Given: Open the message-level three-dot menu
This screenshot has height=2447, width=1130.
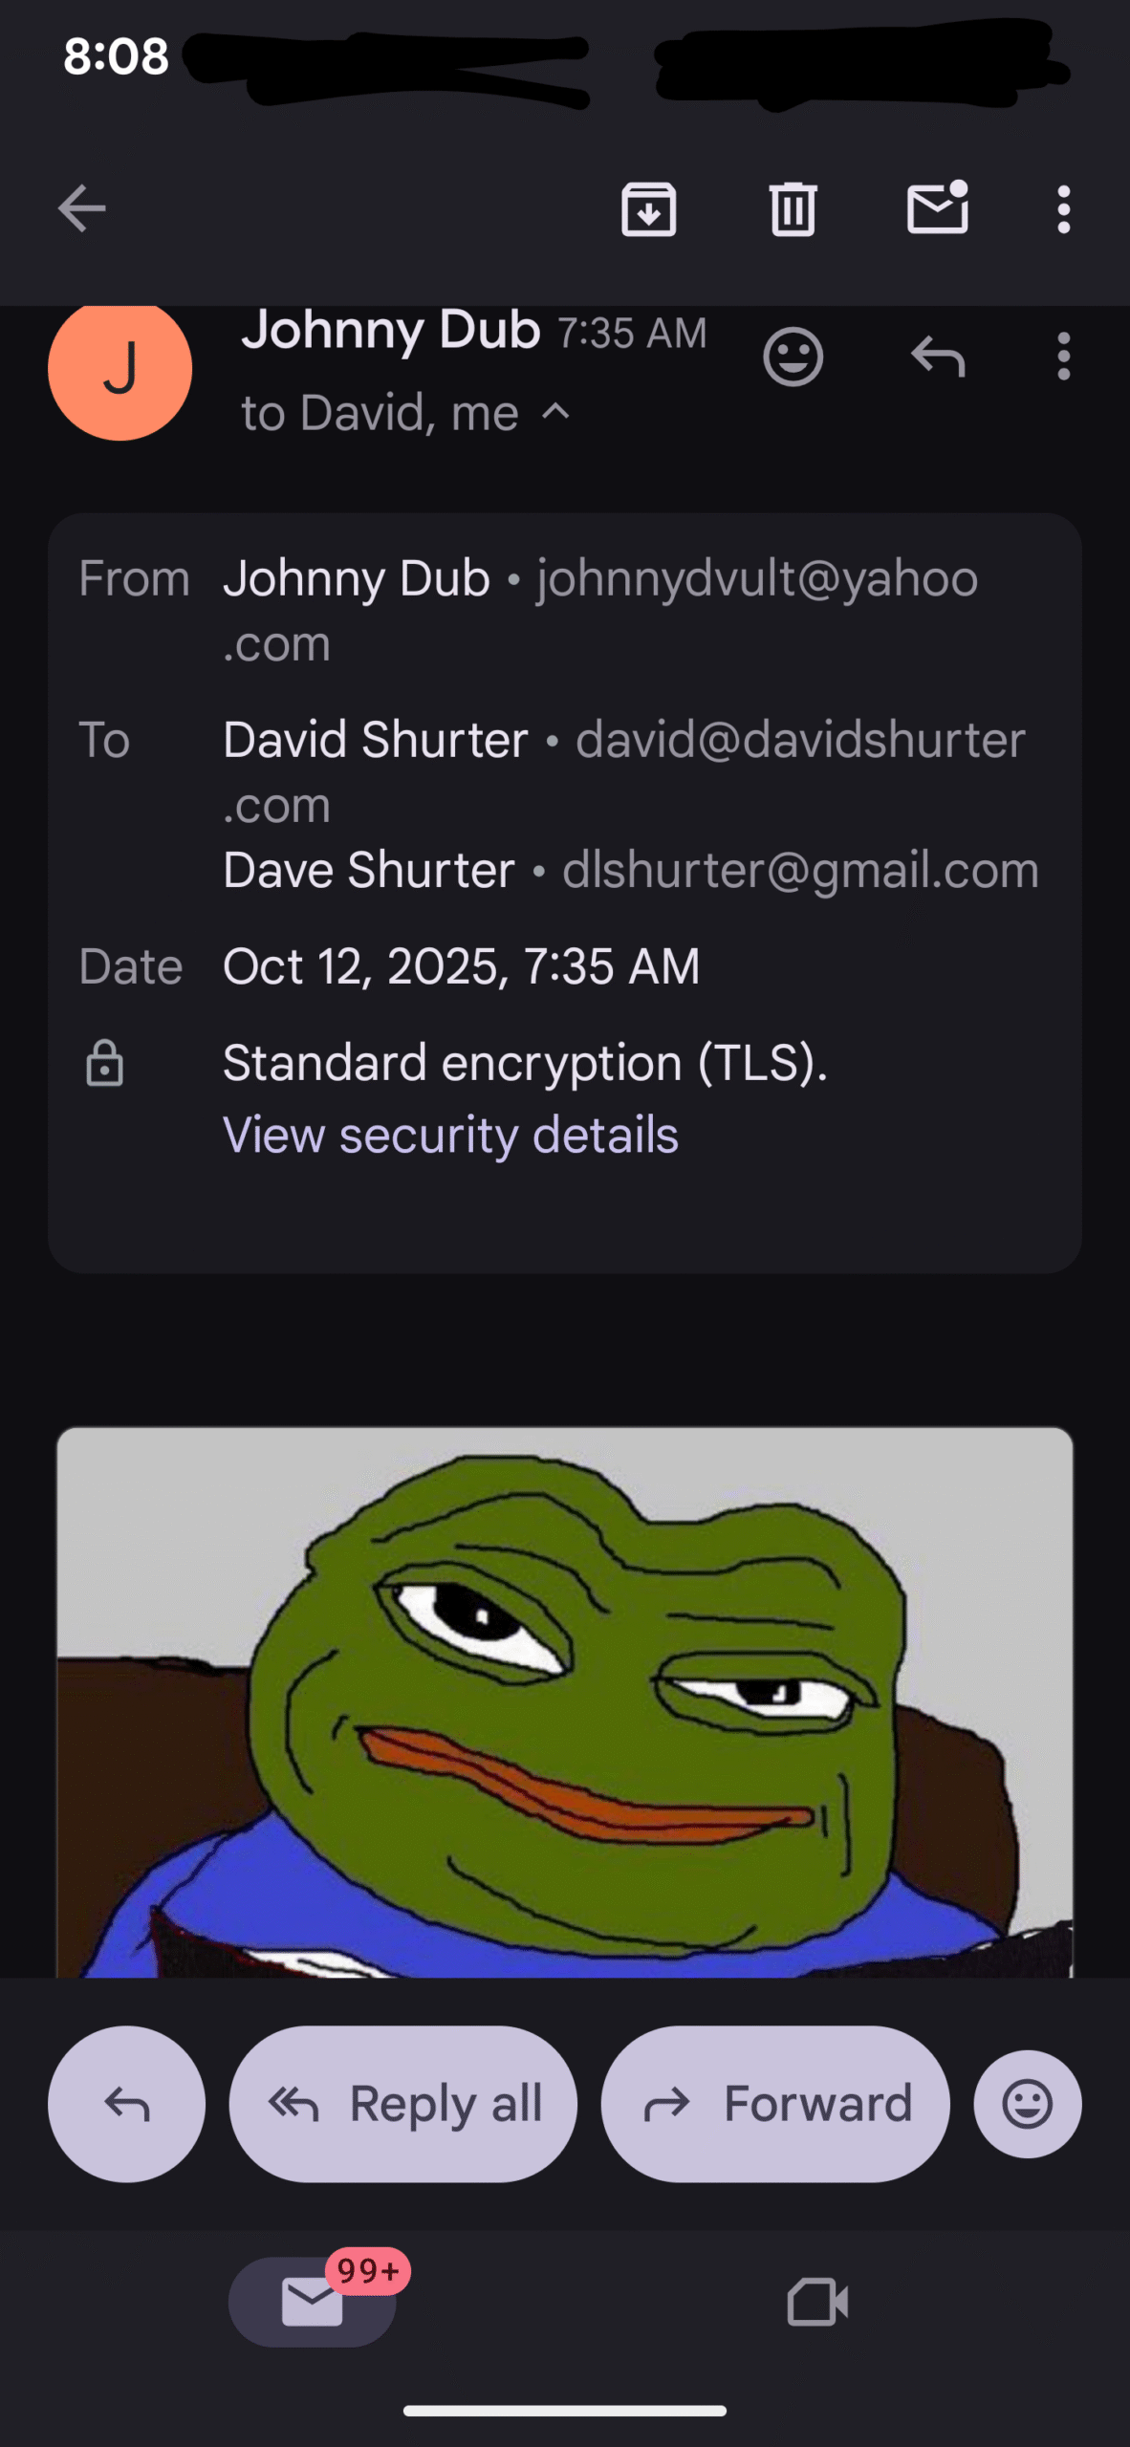Looking at the screenshot, I should 1063,357.
